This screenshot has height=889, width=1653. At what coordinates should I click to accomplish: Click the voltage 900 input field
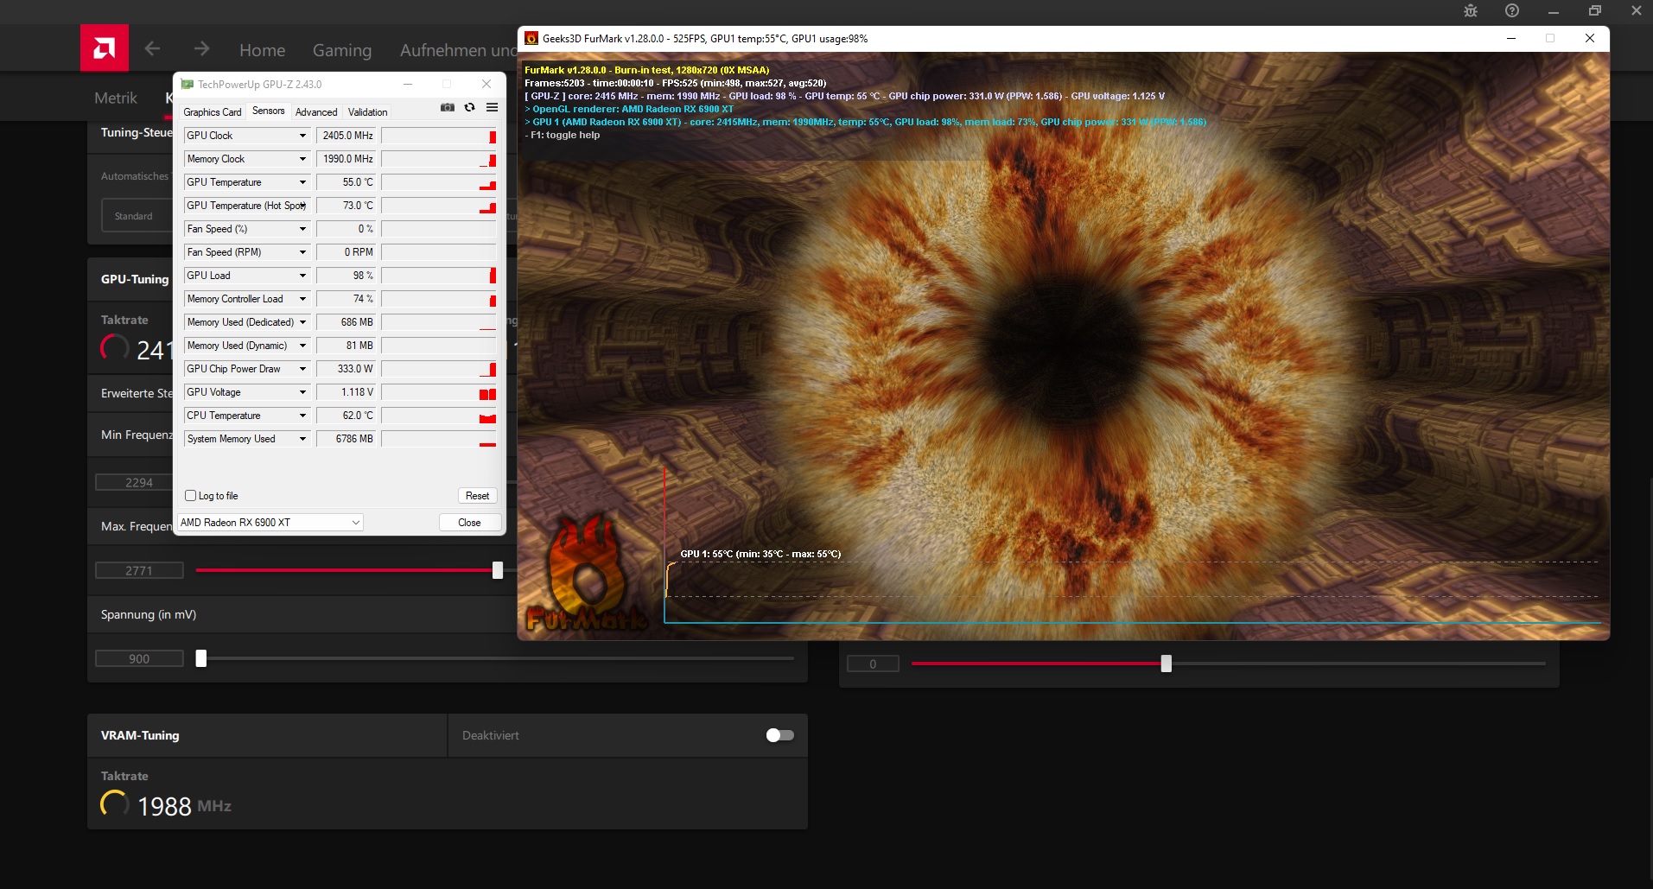(139, 658)
